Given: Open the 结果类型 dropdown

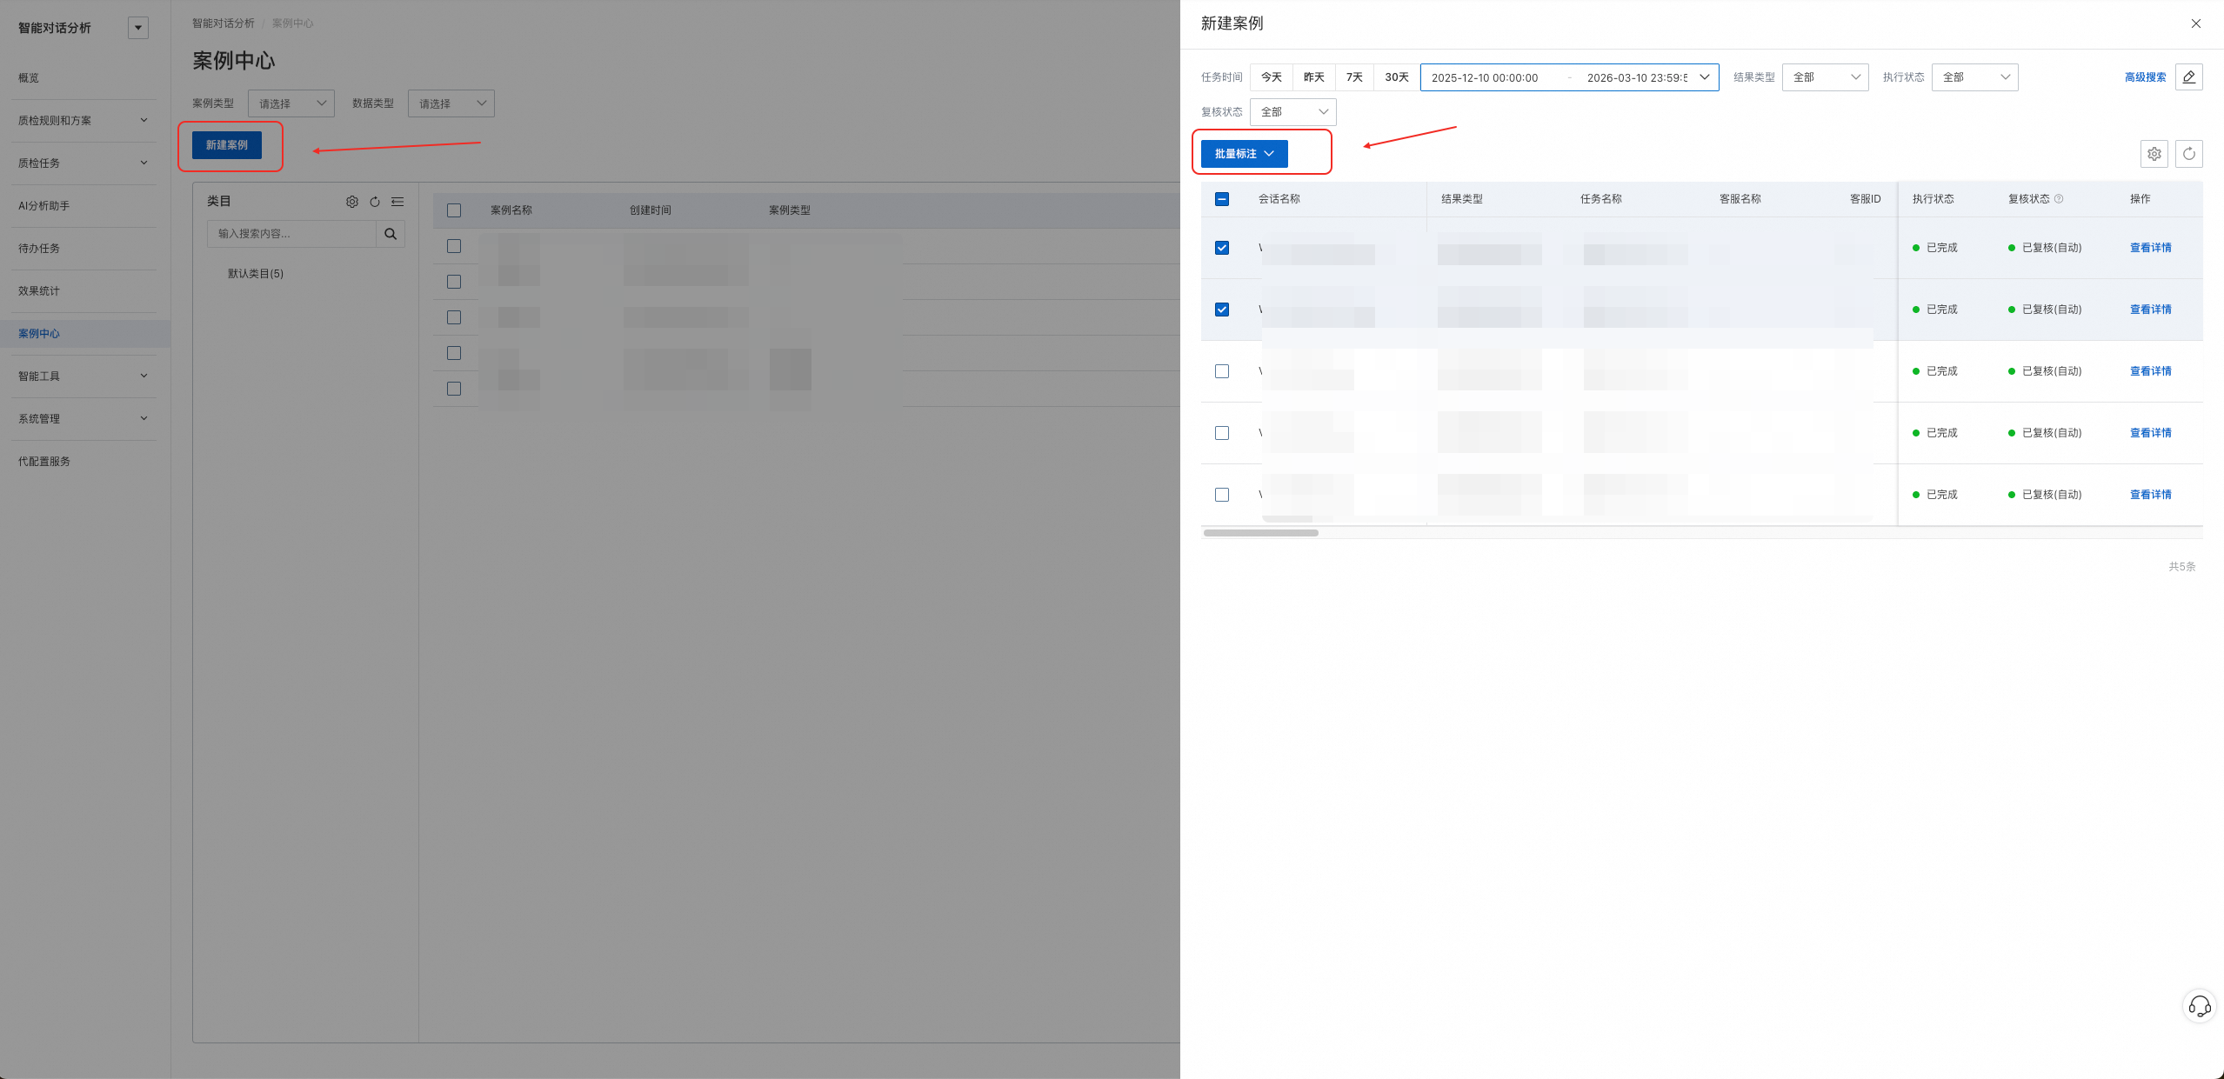Looking at the screenshot, I should (x=1825, y=77).
